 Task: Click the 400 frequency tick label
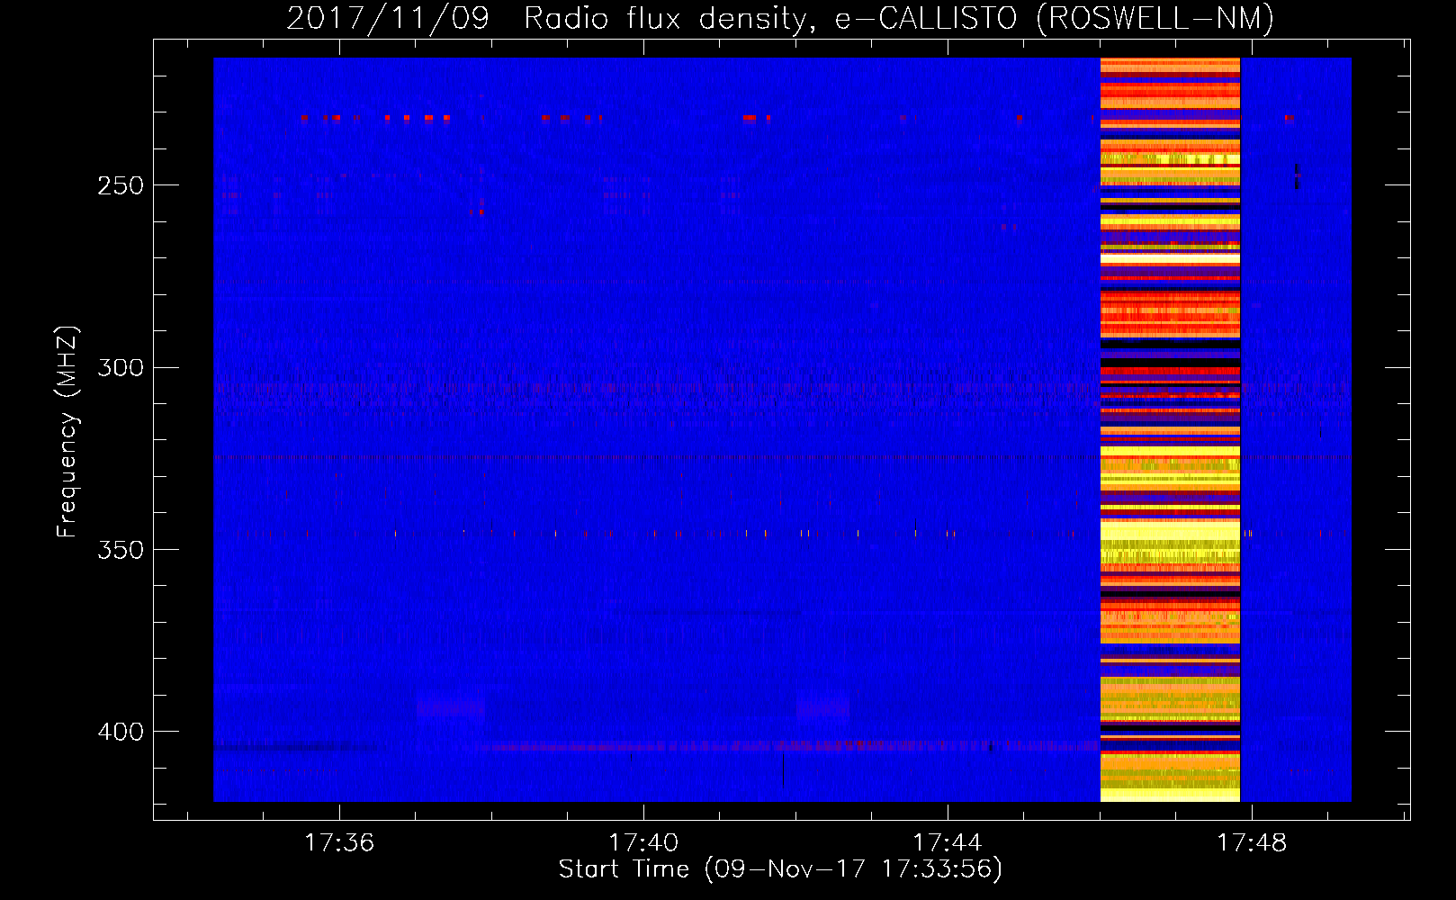[x=121, y=731]
